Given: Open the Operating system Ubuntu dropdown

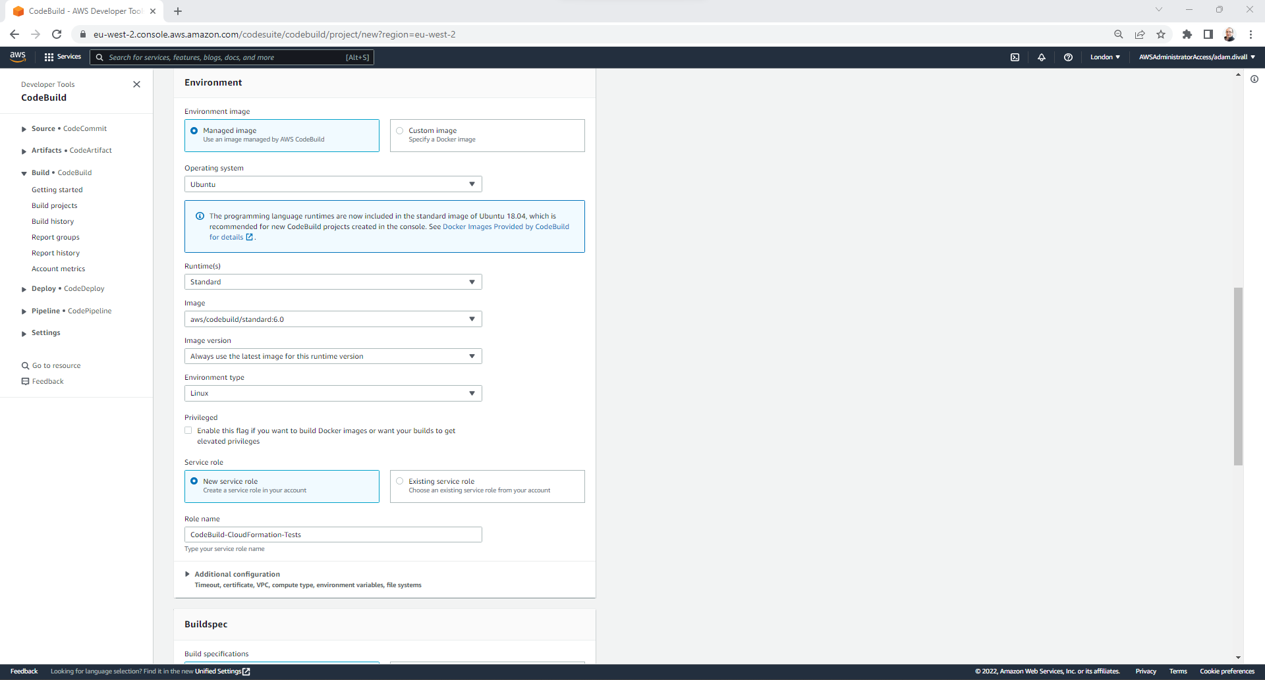Looking at the screenshot, I should click(333, 184).
